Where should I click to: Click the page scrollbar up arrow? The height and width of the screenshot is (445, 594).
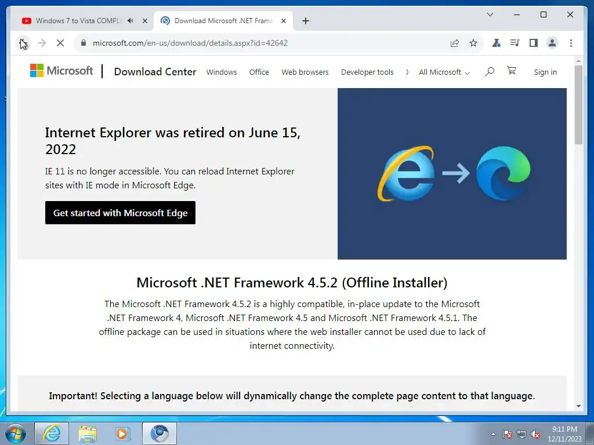(x=578, y=60)
